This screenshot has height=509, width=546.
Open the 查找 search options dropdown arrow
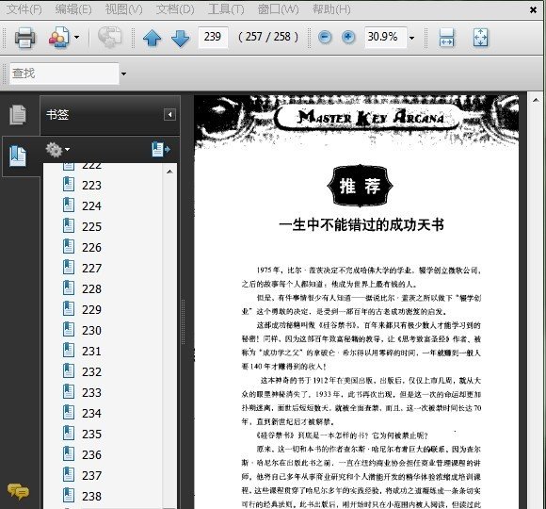tap(123, 74)
